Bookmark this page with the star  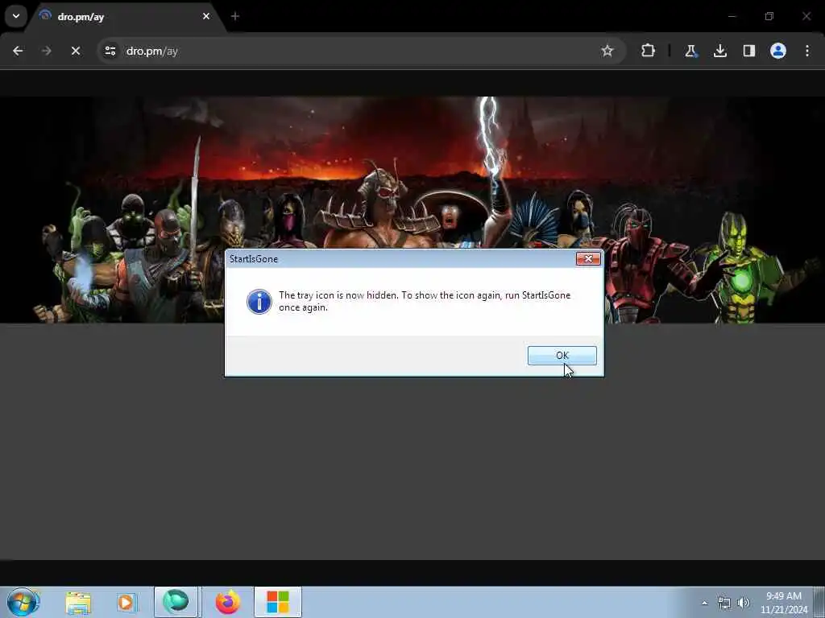[607, 51]
